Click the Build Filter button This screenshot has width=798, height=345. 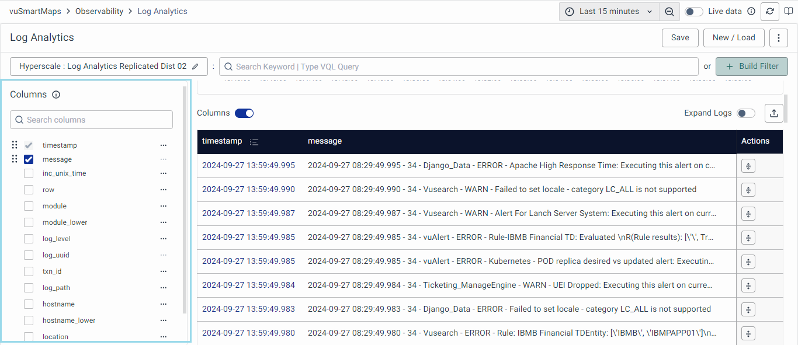[x=751, y=67]
